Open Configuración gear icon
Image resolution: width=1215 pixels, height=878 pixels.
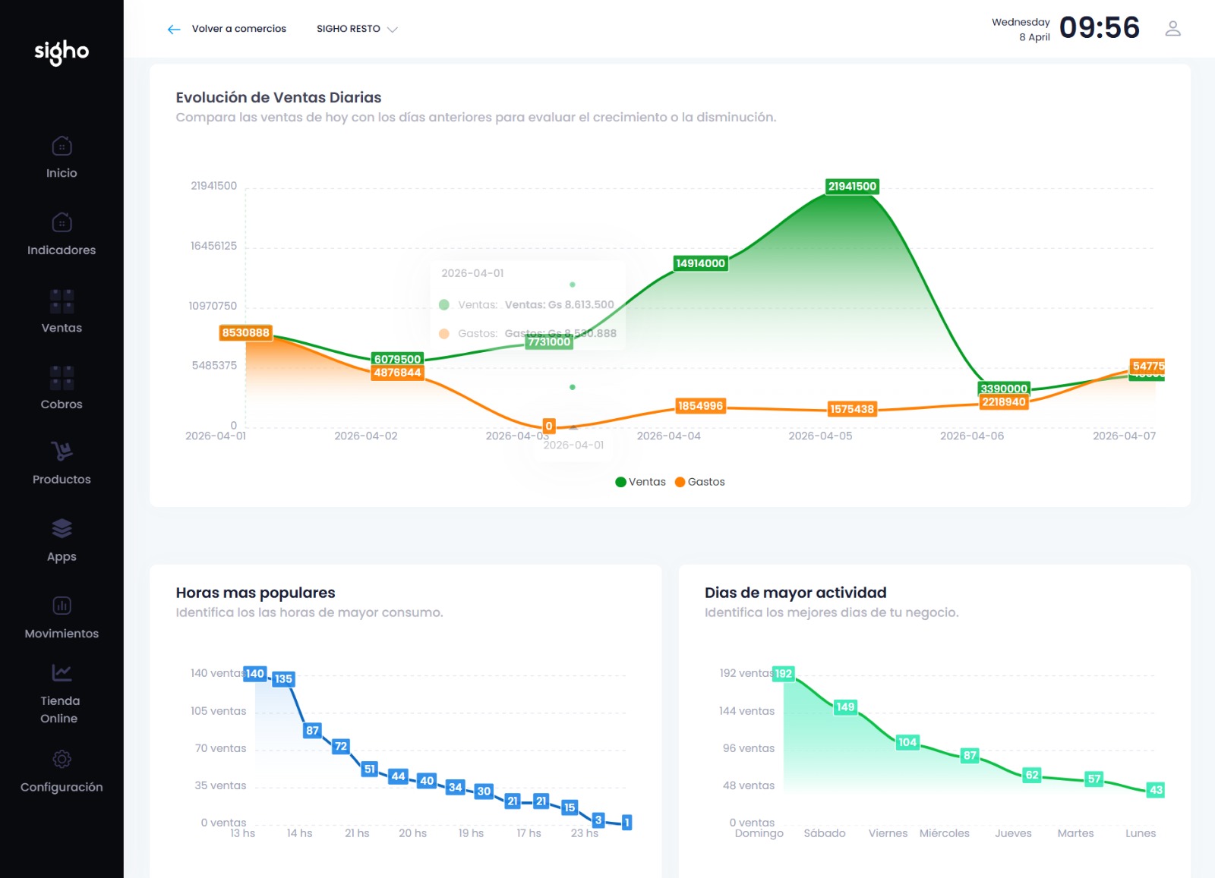[62, 759]
